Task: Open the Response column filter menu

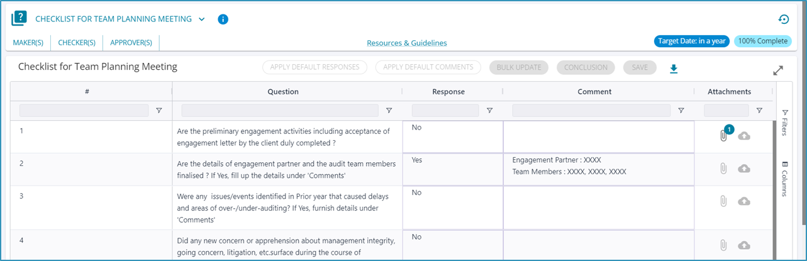Action: click(x=489, y=111)
